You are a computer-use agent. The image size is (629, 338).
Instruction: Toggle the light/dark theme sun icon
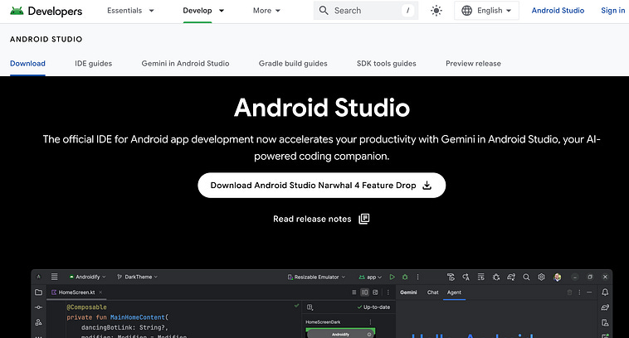[x=436, y=11]
